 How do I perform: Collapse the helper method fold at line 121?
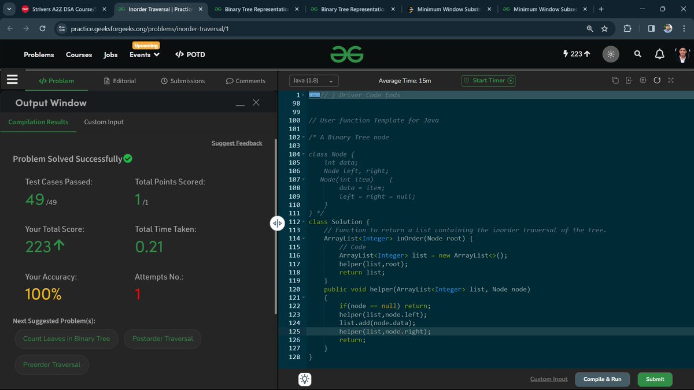304,298
